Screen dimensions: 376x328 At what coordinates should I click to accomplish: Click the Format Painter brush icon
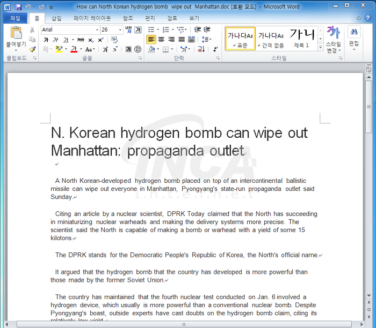(x=32, y=49)
